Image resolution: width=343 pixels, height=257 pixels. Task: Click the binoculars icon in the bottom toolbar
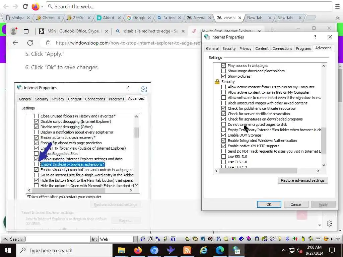tap(218, 239)
